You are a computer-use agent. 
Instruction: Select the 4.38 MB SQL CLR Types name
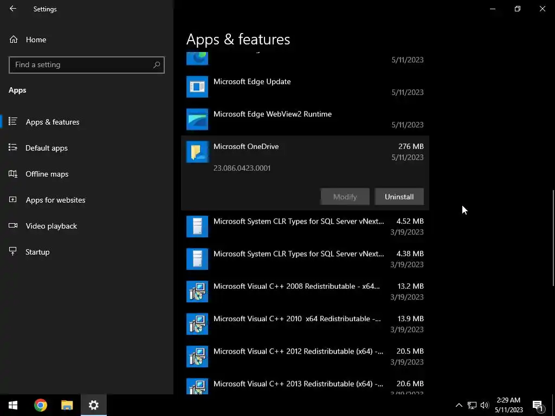point(299,254)
